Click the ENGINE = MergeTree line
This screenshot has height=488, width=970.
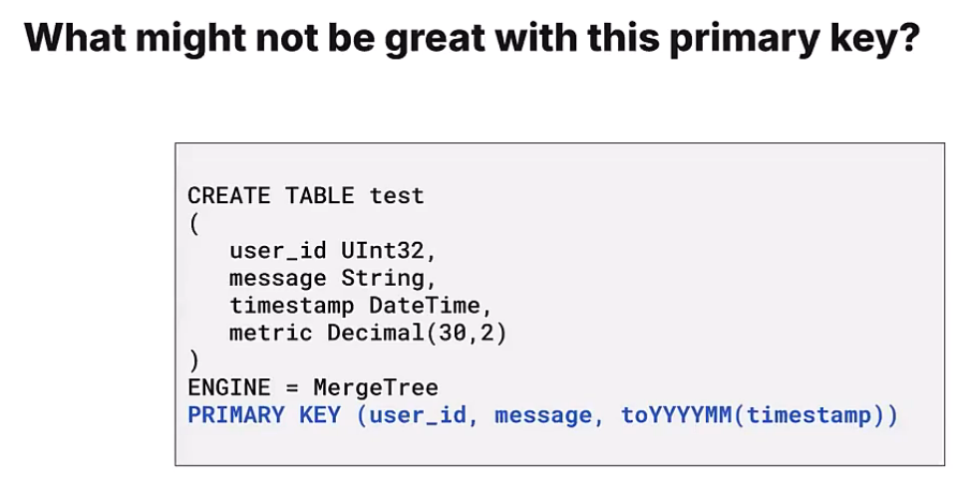coord(312,387)
